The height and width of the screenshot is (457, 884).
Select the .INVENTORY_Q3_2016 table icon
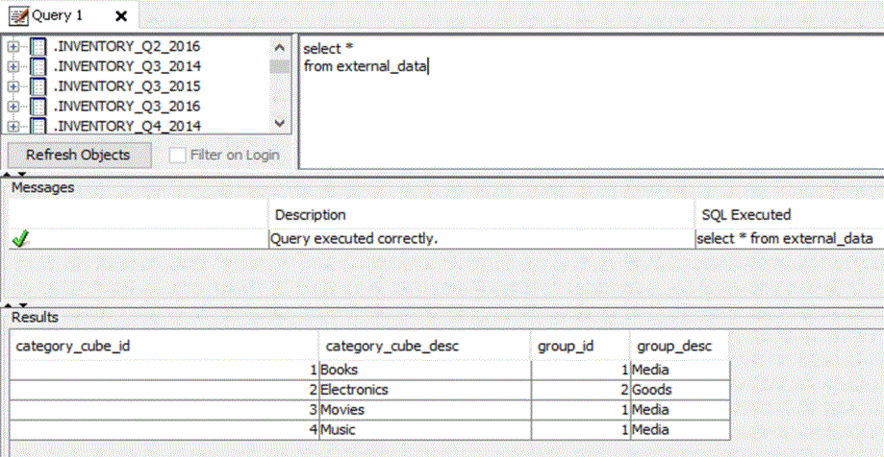(x=38, y=107)
